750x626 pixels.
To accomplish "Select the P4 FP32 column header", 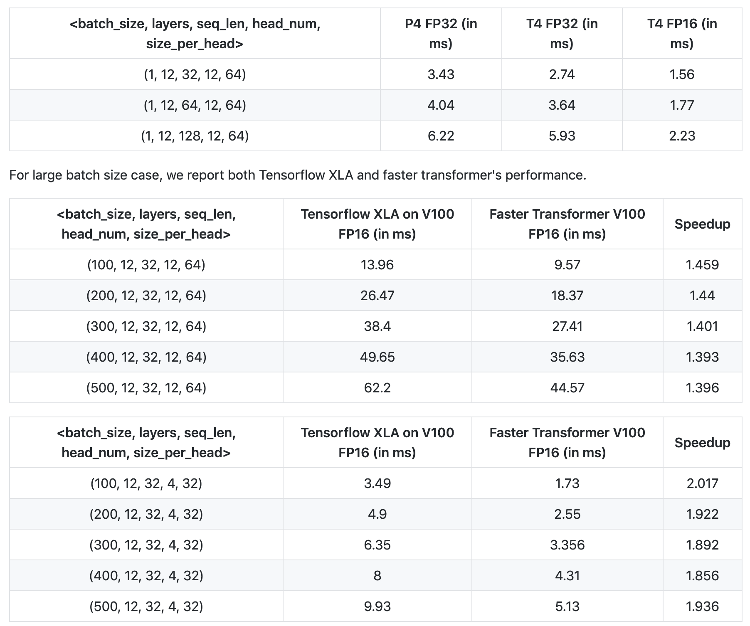I will point(441,34).
